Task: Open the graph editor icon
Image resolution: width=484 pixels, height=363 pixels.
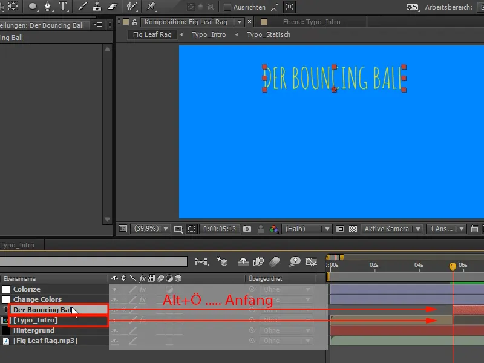Action: coord(311,262)
